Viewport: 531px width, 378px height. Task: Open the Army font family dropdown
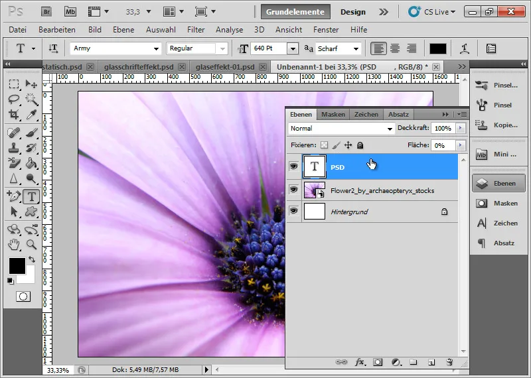(156, 48)
